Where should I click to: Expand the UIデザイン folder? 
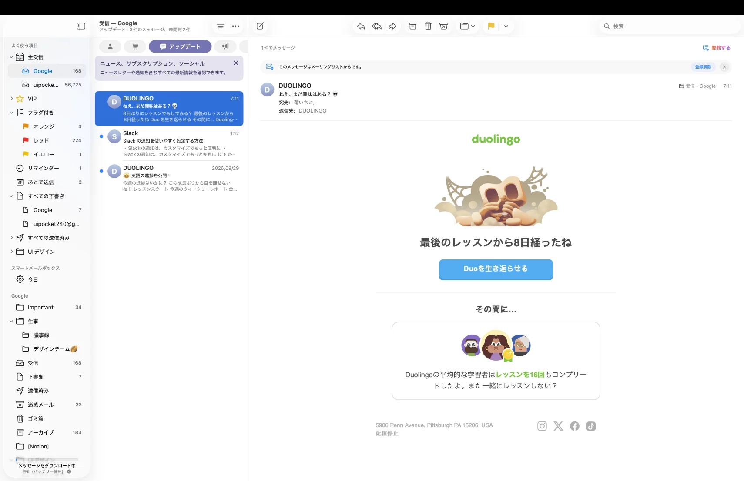click(11, 252)
